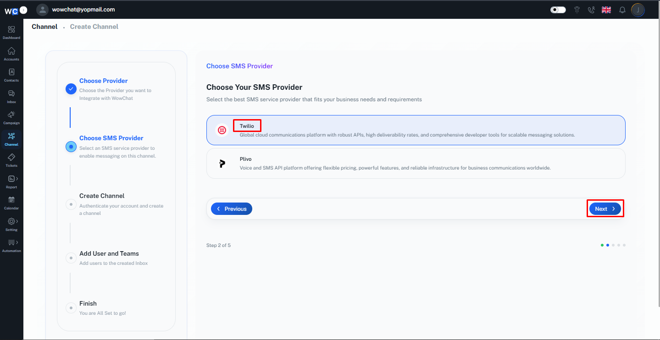Open the Contacts sidebar icon
This screenshot has width=660, height=340.
11,75
